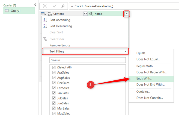Screen dimensions: 179x115
Task: Select the Contains... filter
Action: click(x=143, y=92)
